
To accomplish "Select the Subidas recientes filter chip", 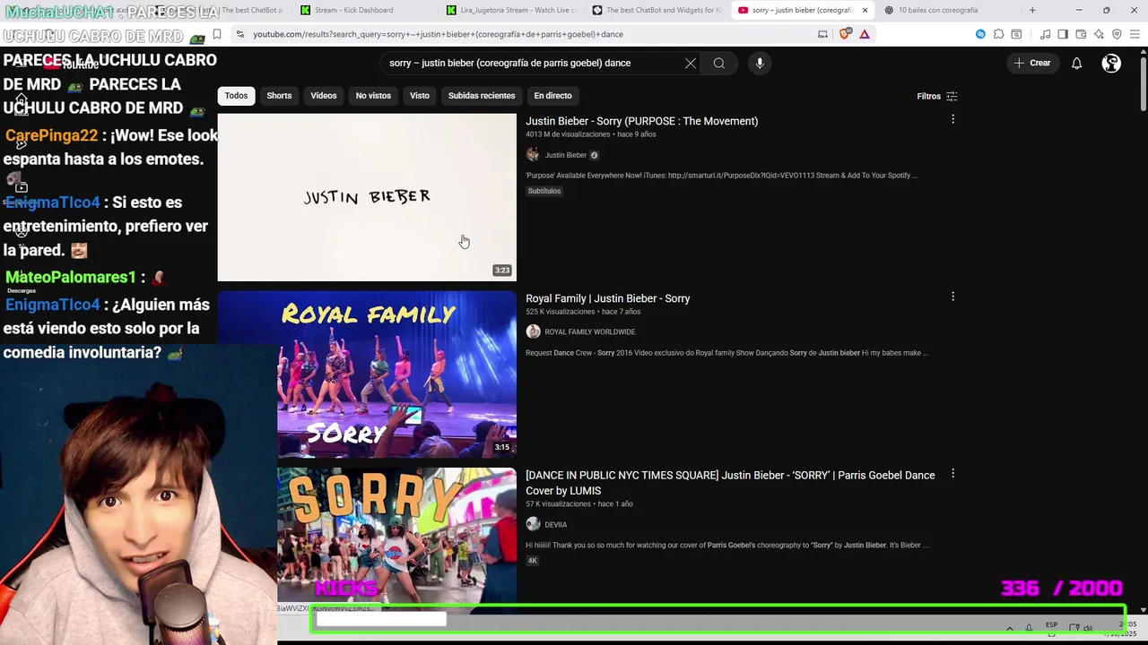I will (482, 96).
